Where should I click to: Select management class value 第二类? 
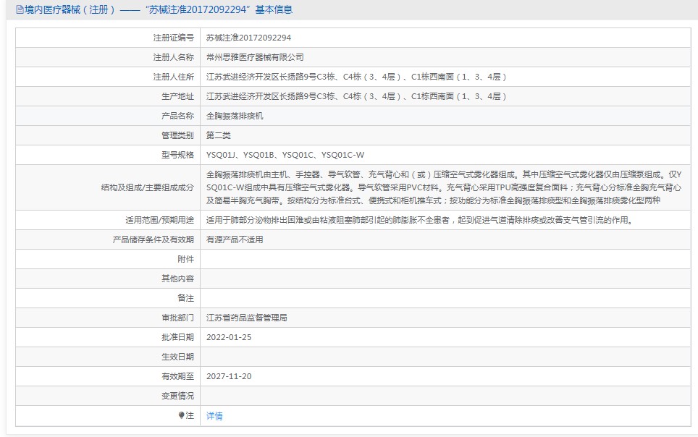click(x=218, y=136)
